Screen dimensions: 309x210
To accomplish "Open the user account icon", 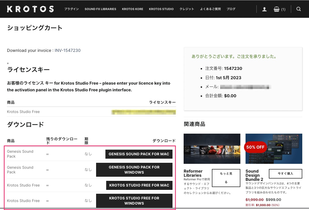I will [x=264, y=9].
